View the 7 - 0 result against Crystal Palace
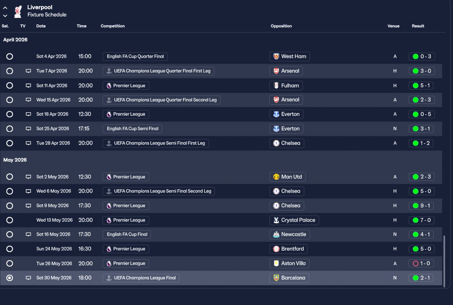 [x=422, y=220]
